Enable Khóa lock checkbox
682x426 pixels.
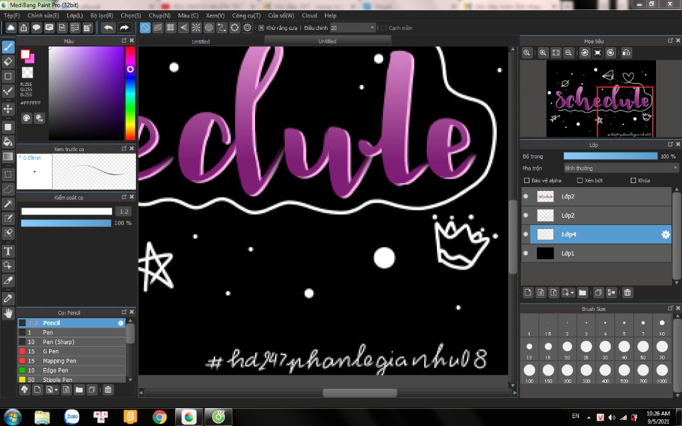click(633, 180)
